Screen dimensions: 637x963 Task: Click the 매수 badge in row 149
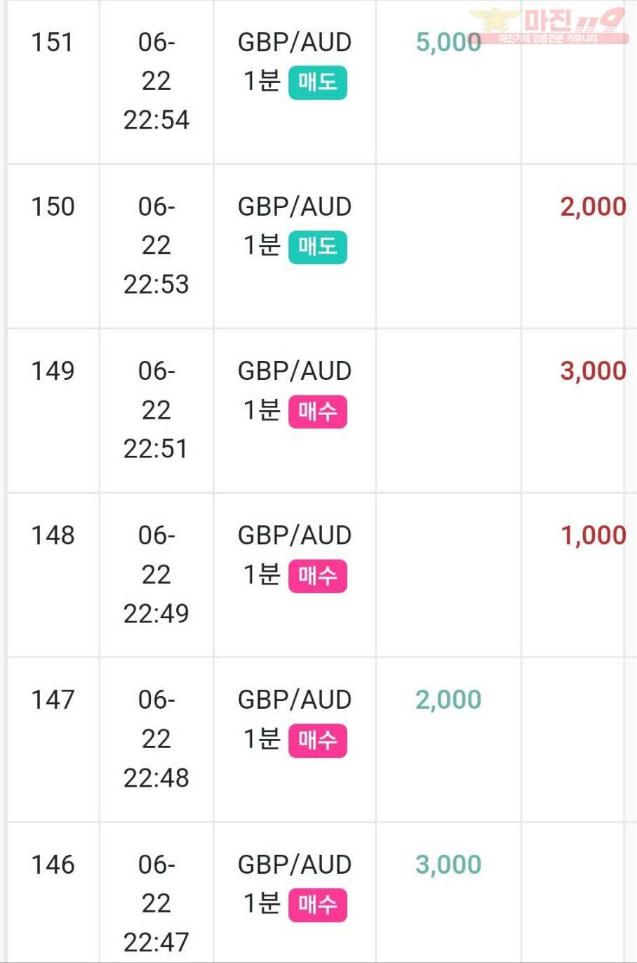point(318,412)
